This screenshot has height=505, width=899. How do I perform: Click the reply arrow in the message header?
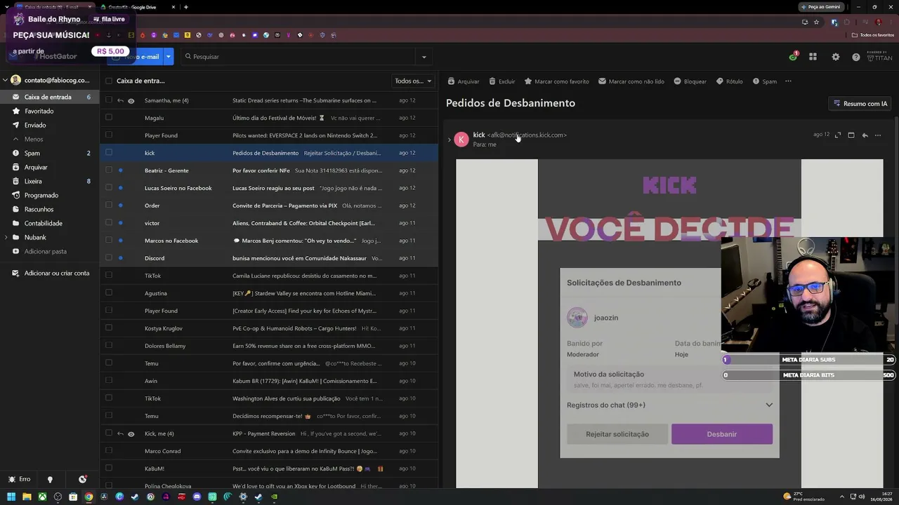pyautogui.click(x=865, y=135)
